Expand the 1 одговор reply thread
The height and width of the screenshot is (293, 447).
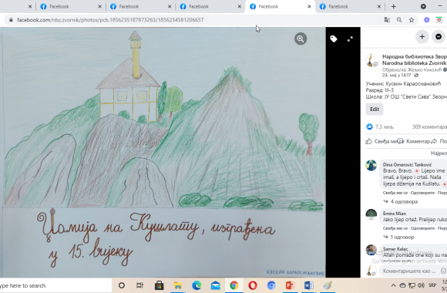[399, 237]
